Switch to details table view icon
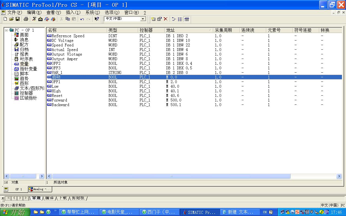346x216 pixels. pyautogui.click(x=187, y=19)
